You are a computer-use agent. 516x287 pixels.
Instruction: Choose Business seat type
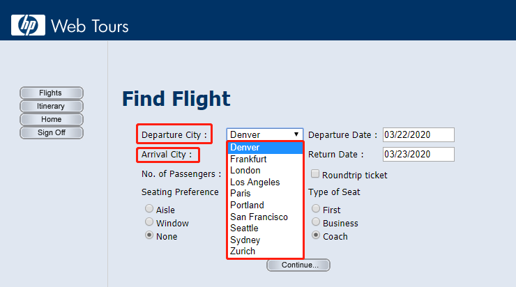click(317, 222)
